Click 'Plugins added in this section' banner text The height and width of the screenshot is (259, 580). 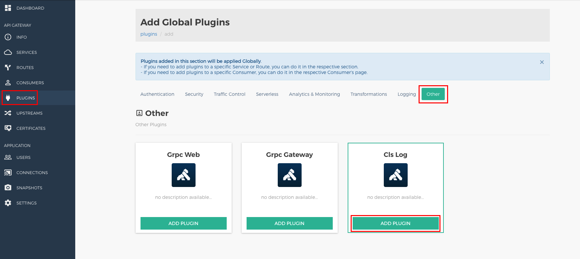(201, 61)
